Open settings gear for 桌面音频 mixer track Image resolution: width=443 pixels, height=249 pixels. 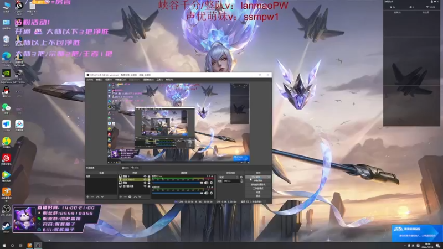point(212,193)
